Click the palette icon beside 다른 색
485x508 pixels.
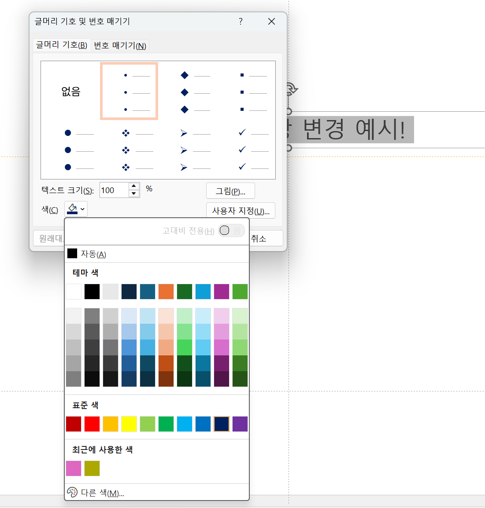point(72,493)
